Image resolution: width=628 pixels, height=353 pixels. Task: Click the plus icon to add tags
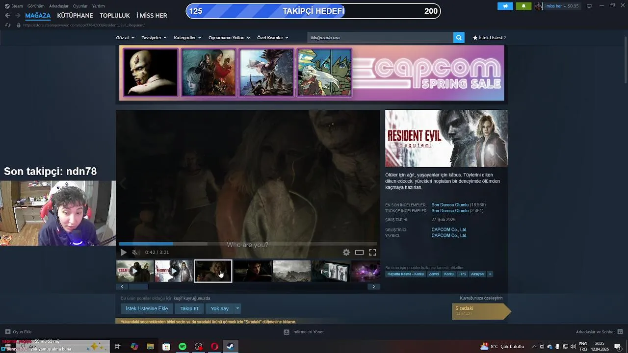pyautogui.click(x=490, y=274)
